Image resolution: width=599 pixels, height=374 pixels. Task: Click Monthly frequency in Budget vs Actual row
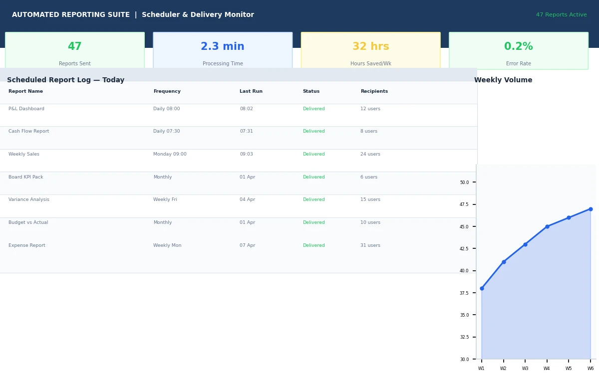pyautogui.click(x=163, y=223)
